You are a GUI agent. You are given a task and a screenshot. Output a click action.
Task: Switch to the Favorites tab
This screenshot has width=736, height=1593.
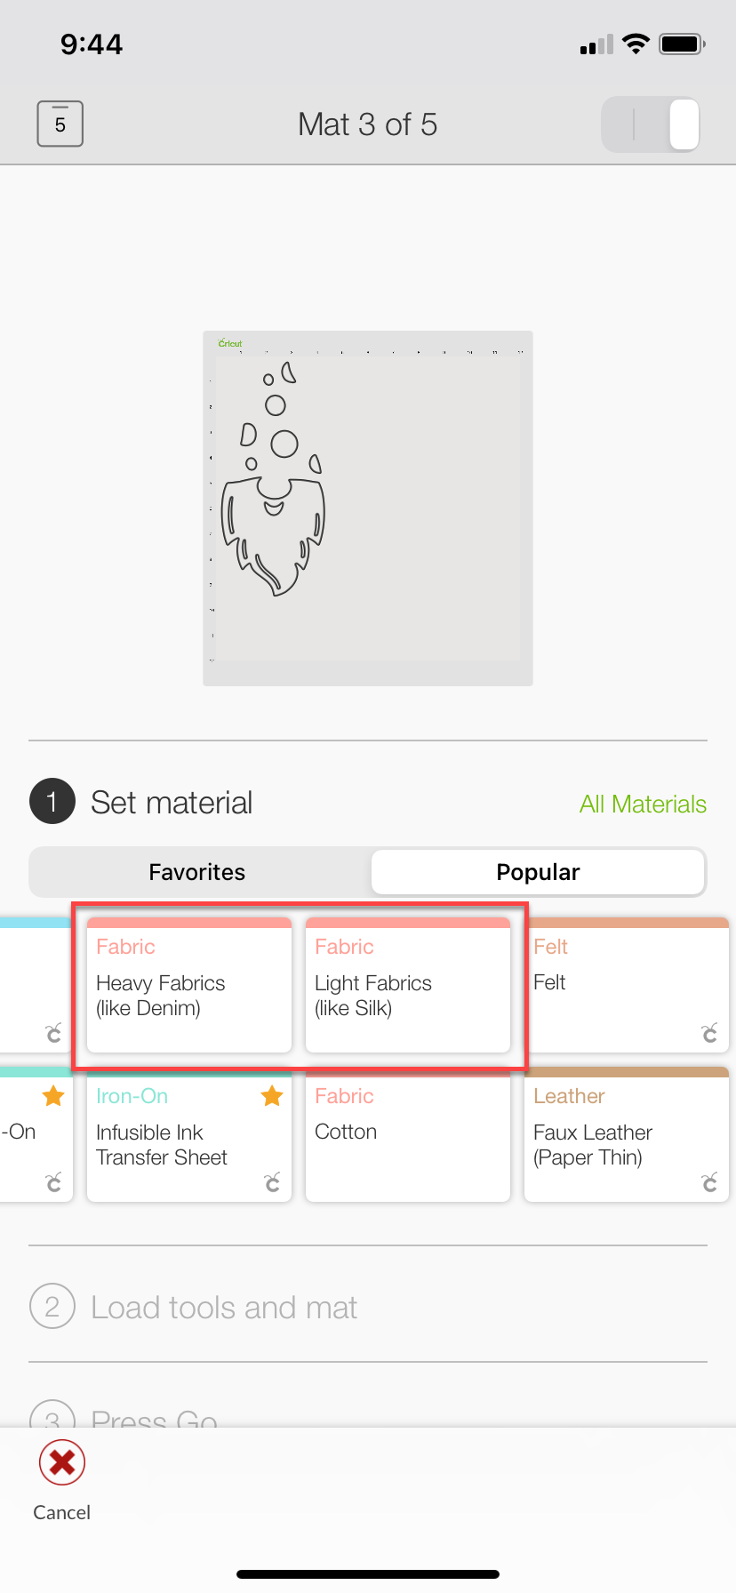[x=196, y=872]
